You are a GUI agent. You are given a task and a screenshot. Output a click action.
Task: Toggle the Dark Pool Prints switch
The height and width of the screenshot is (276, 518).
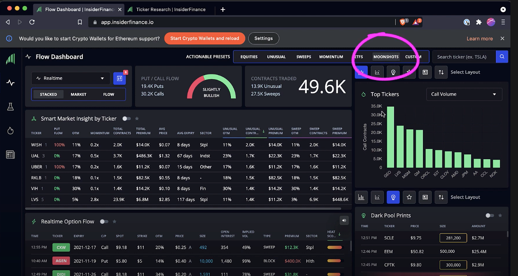(490, 215)
